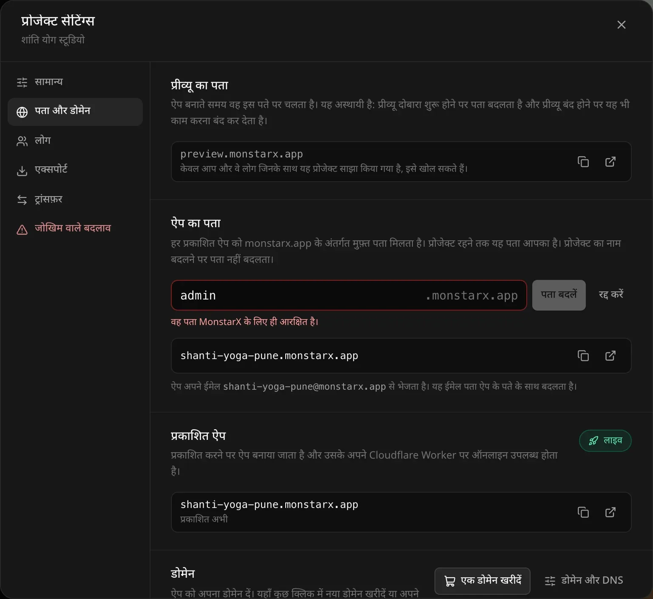Switch to the ट्रांसफ़र section
Image resolution: width=653 pixels, height=599 pixels.
tap(75, 199)
